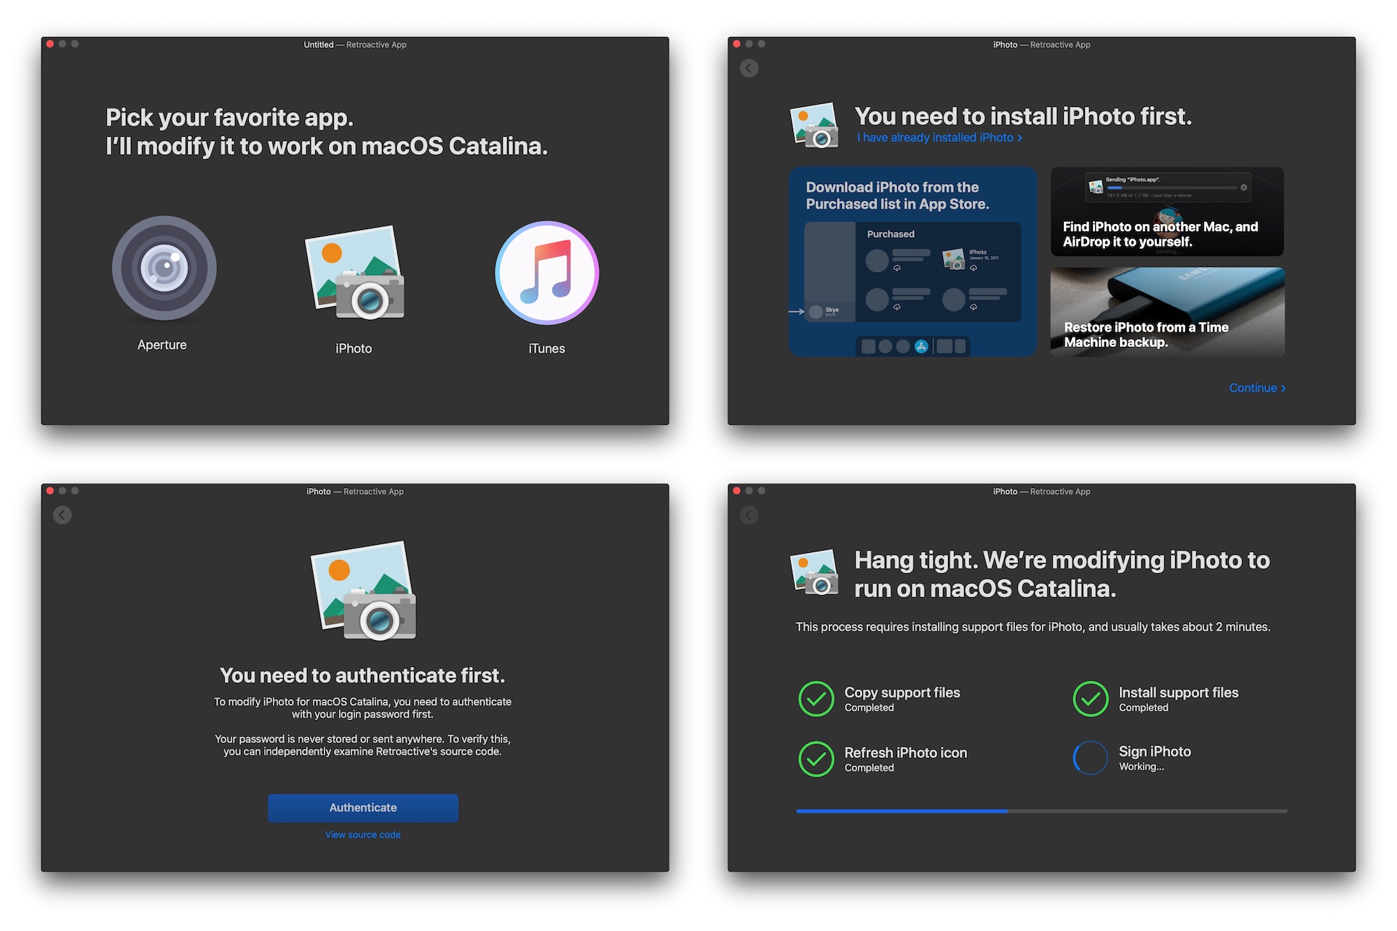Click AirDrop sending iPhoto.app progress panel
The height and width of the screenshot is (931, 1397).
pos(1168,187)
